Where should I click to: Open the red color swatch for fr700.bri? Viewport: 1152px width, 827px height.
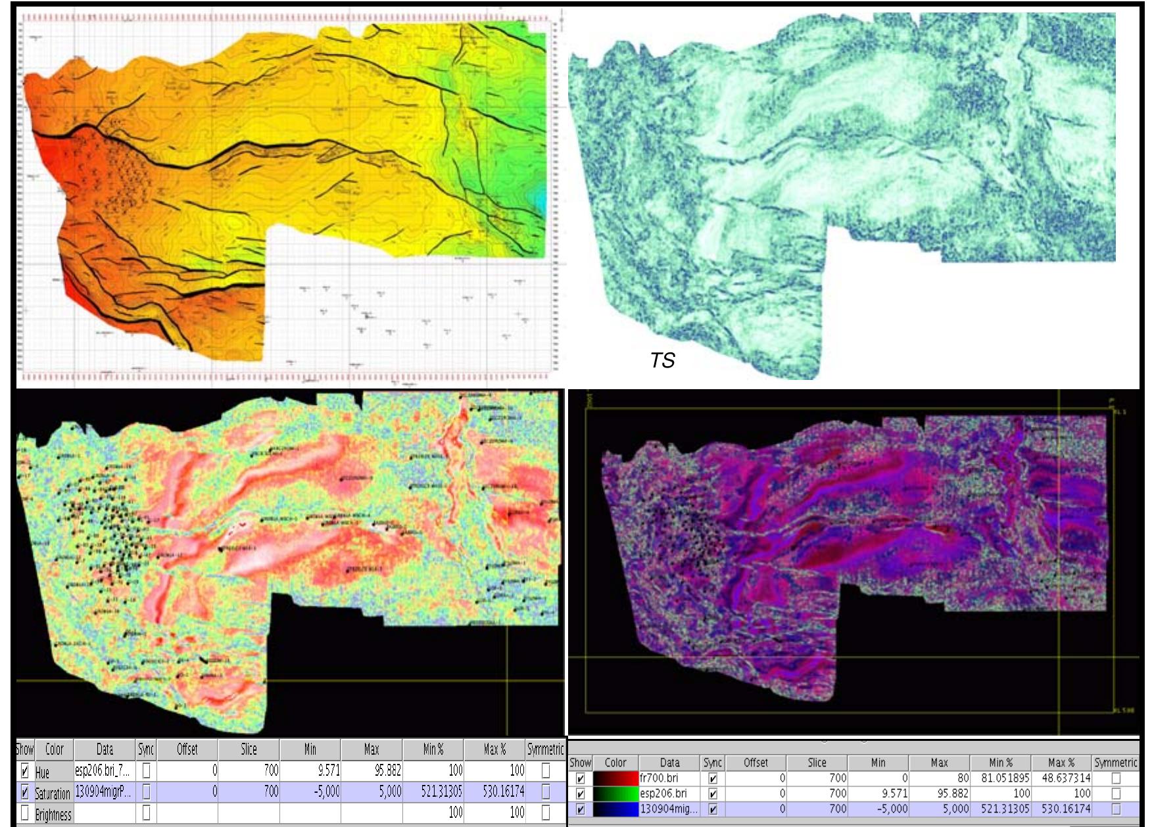pyautogui.click(x=615, y=778)
